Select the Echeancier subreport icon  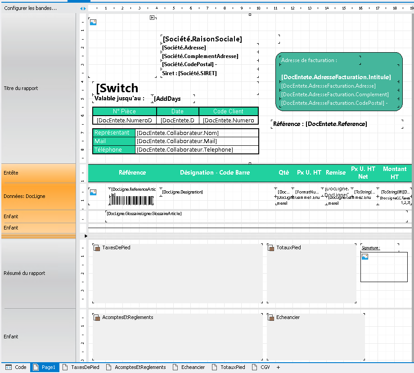click(270, 317)
